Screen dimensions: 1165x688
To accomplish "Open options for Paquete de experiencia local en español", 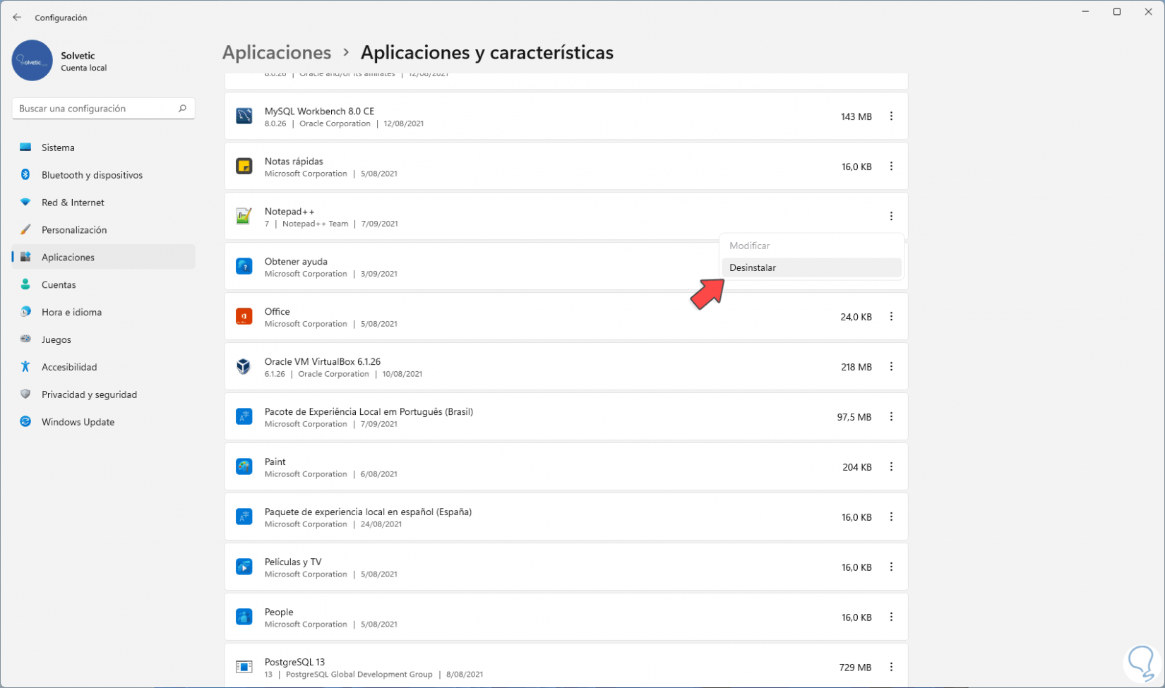I will [891, 517].
